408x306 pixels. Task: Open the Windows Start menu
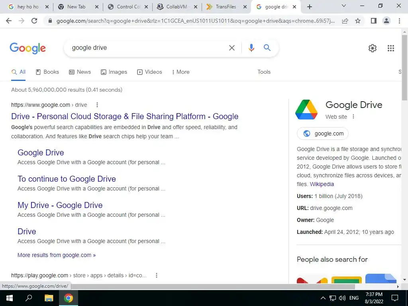(10, 298)
